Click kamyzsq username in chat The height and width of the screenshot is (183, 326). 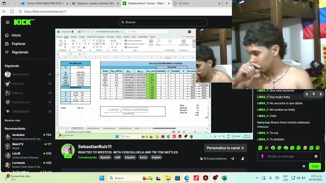pos(263,123)
